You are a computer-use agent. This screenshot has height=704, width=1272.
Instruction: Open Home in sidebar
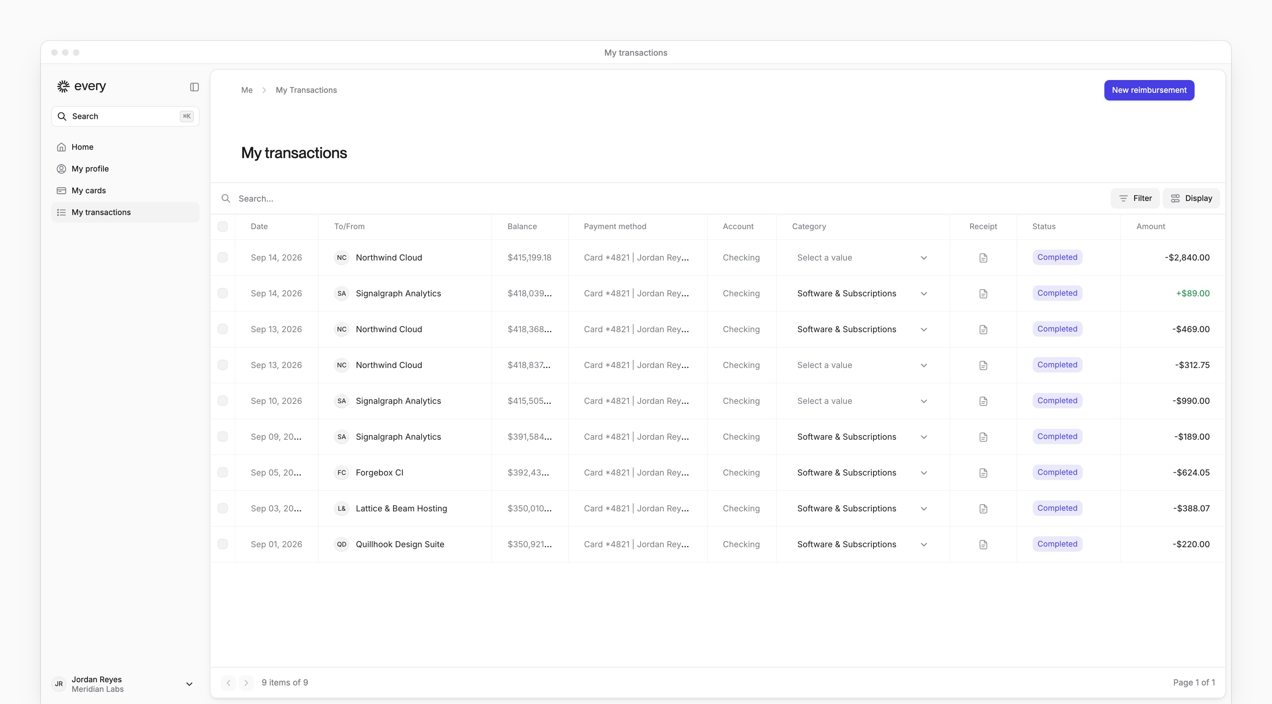125,147
